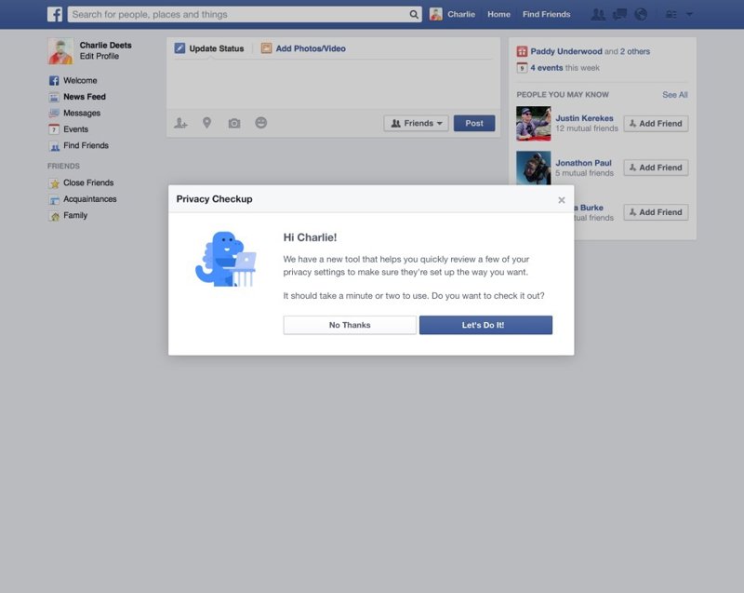The image size is (744, 593).
Task: Open the notifications globe icon
Action: tap(641, 14)
